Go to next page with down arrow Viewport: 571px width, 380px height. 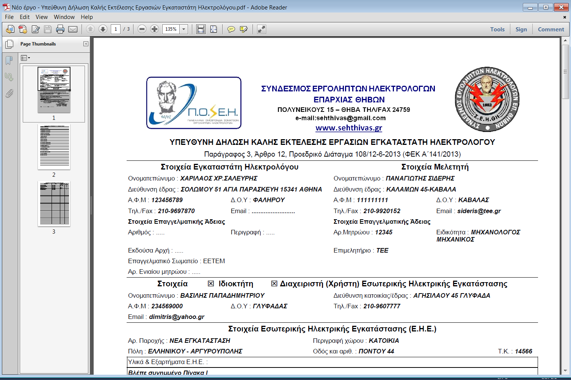tap(103, 29)
